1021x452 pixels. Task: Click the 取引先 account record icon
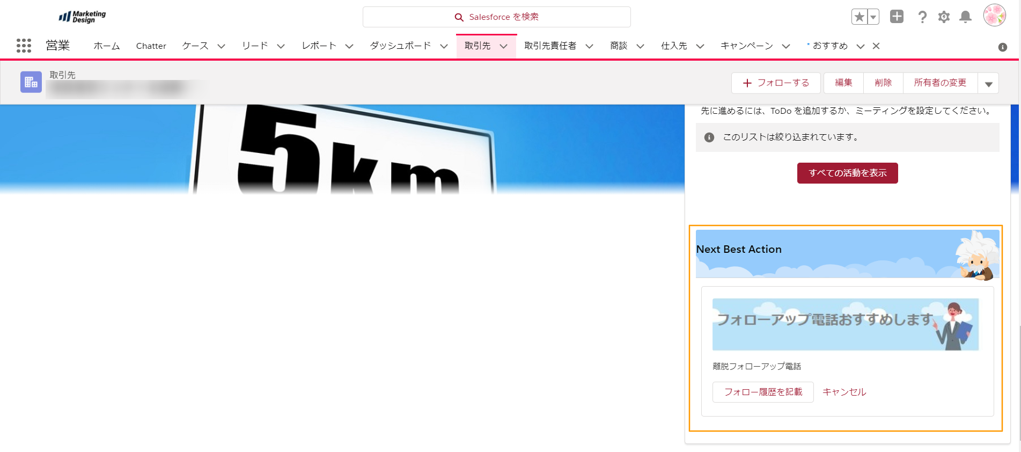[x=31, y=82]
